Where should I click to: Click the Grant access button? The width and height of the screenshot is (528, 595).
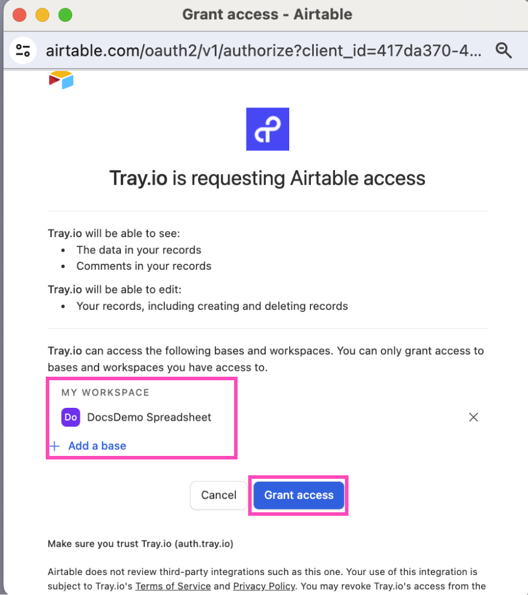click(x=298, y=495)
